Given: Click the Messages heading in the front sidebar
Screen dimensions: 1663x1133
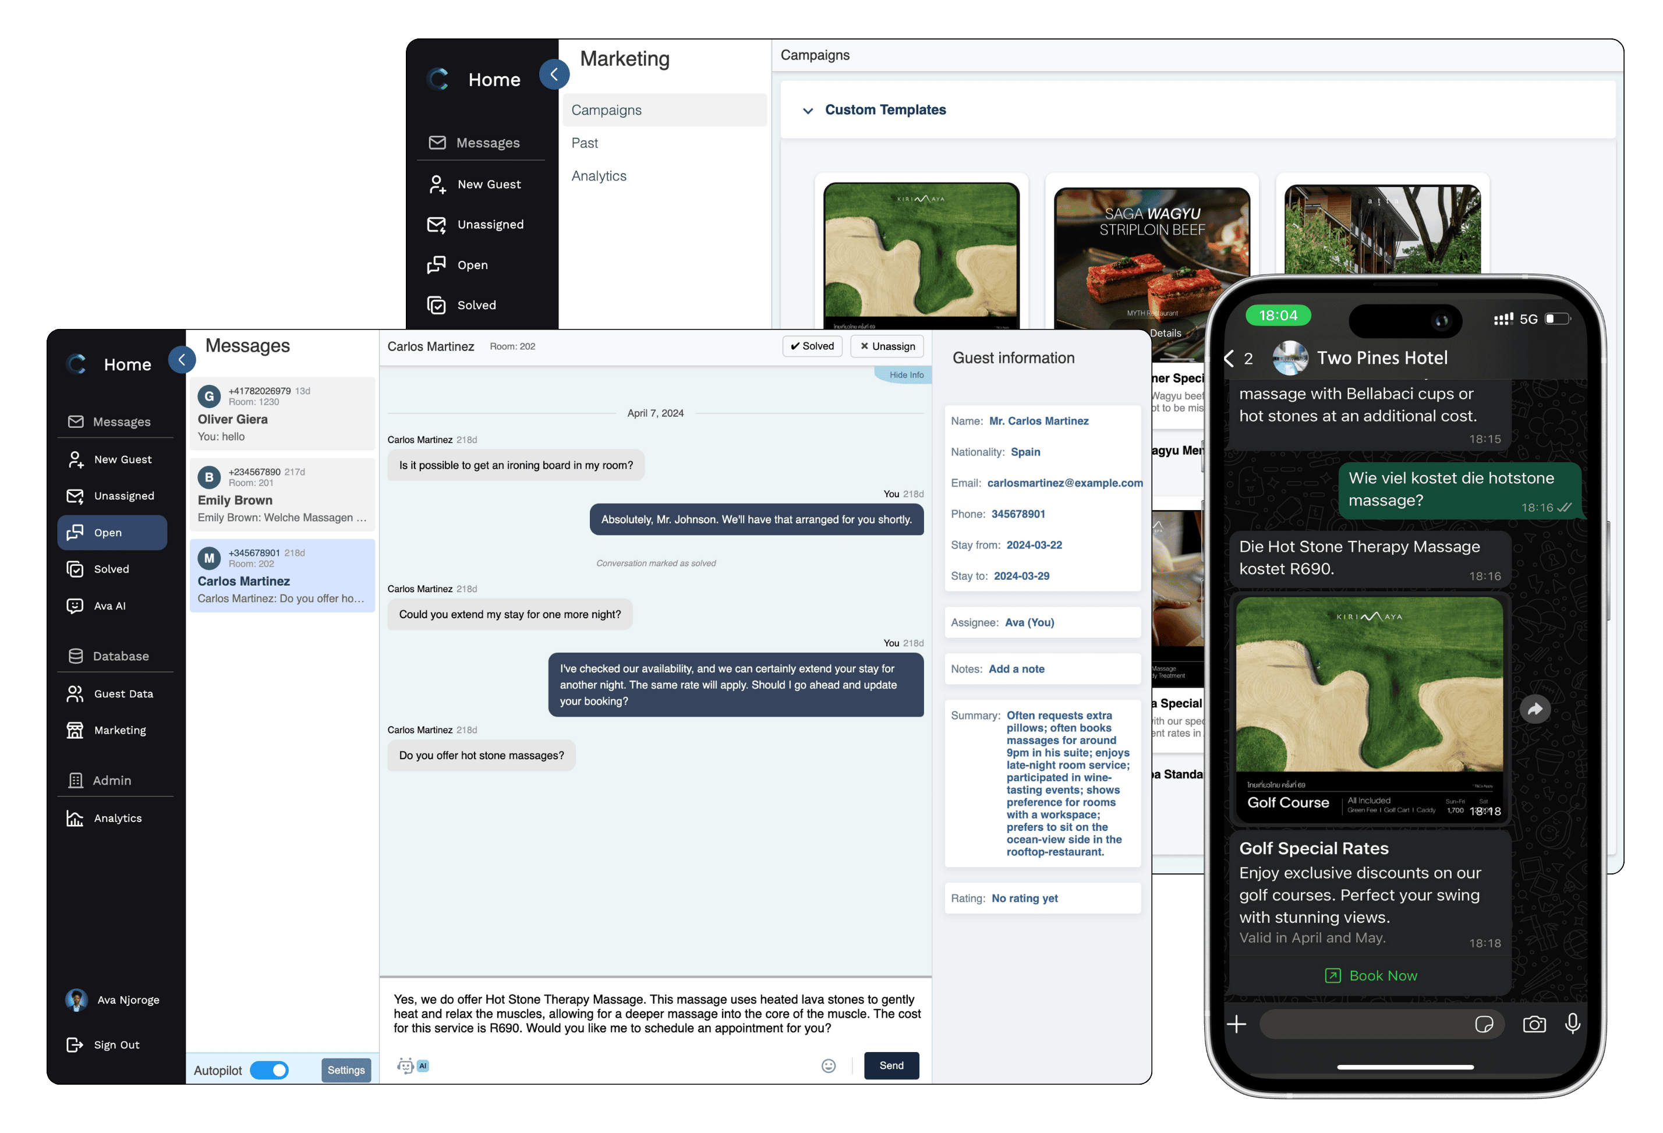Looking at the screenshot, I should point(109,422).
